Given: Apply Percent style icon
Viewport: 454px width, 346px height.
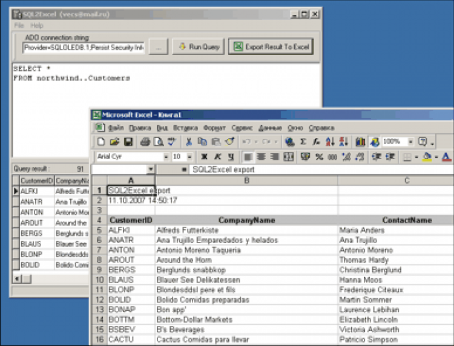Looking at the screenshot, I should tap(319, 157).
